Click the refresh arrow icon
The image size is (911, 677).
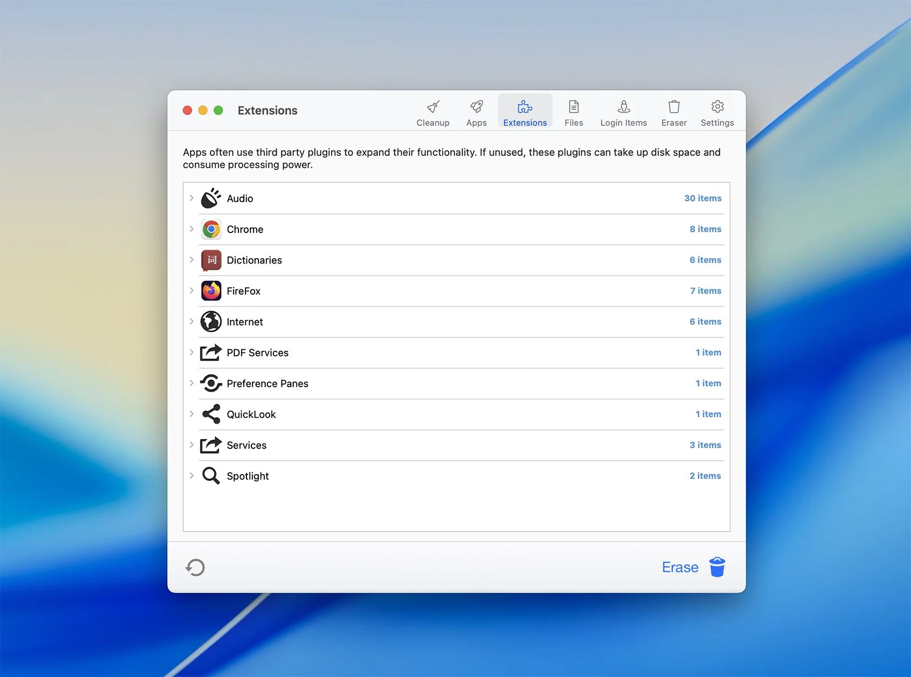(x=195, y=567)
